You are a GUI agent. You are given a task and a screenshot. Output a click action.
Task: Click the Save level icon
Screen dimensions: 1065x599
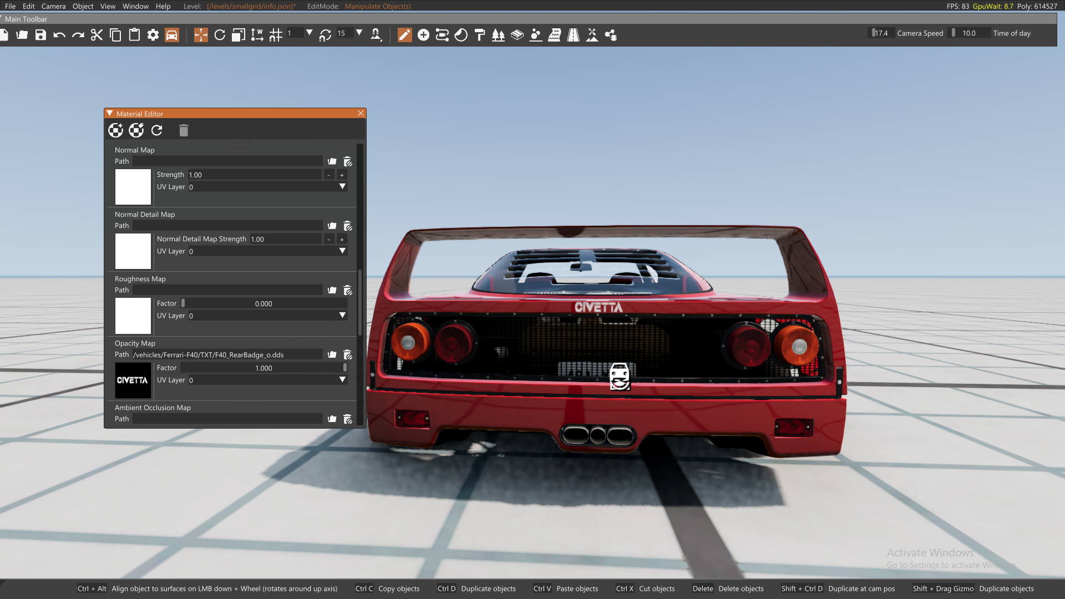point(40,35)
